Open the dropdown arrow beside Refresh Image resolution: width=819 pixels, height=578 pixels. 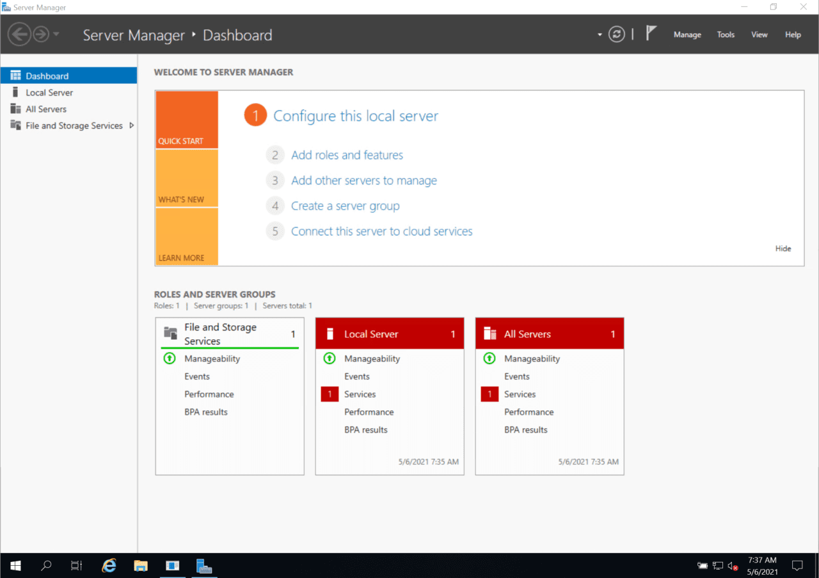tap(600, 35)
